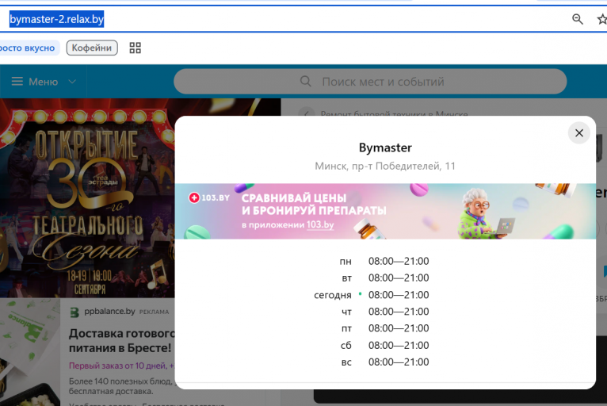Image resolution: width=607 pixels, height=406 pixels.
Task: Select the вт hours 08:00—21:00
Action: tap(399, 278)
